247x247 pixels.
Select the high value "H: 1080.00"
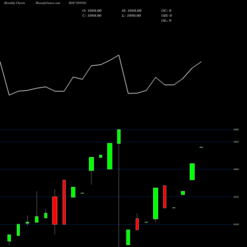tap(131, 11)
